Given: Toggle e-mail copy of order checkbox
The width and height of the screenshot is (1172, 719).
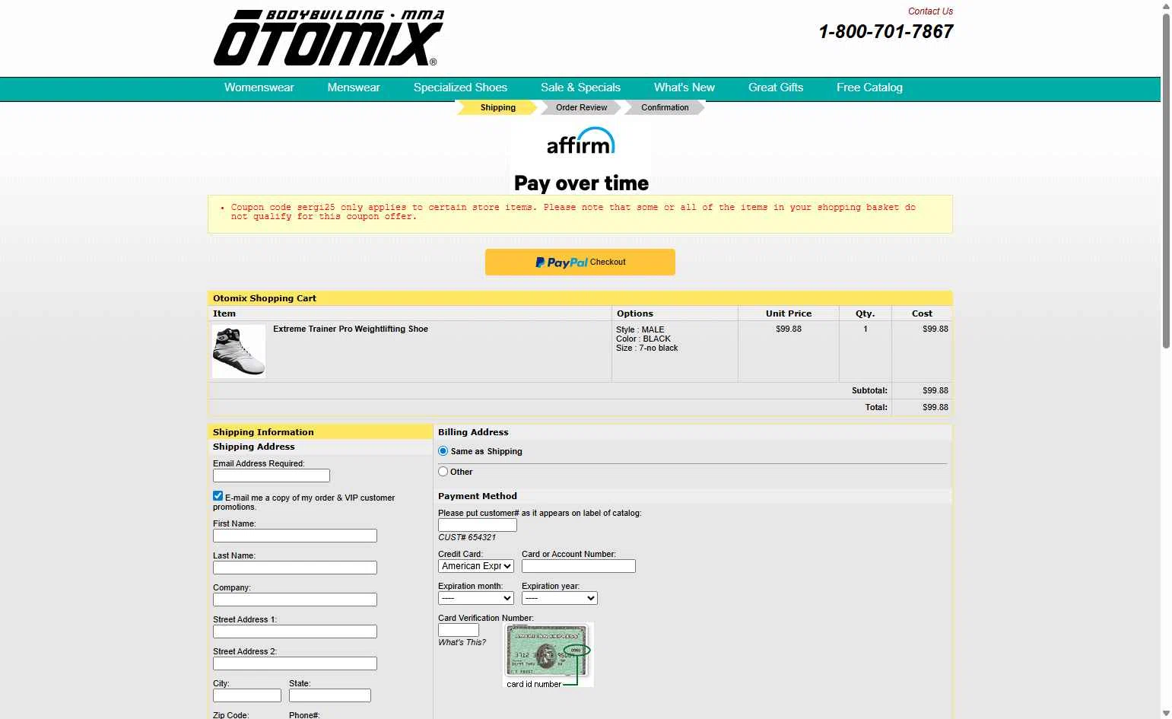Looking at the screenshot, I should coord(218,496).
